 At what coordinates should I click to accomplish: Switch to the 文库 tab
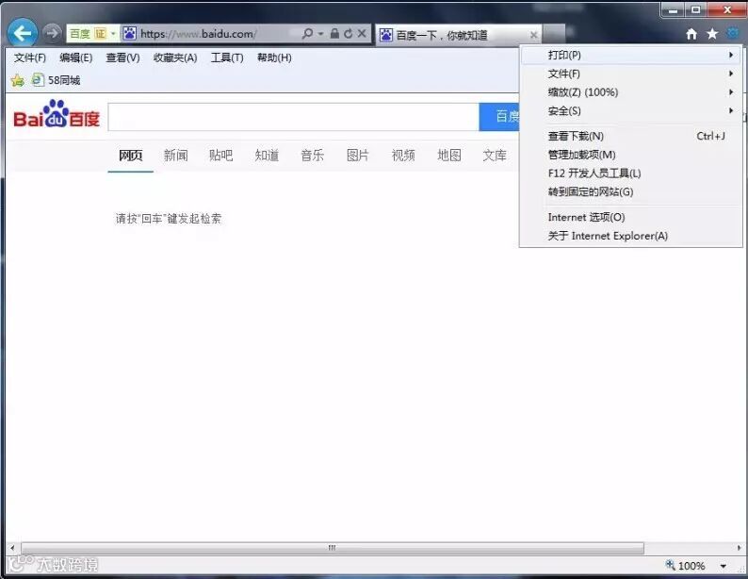coord(495,156)
